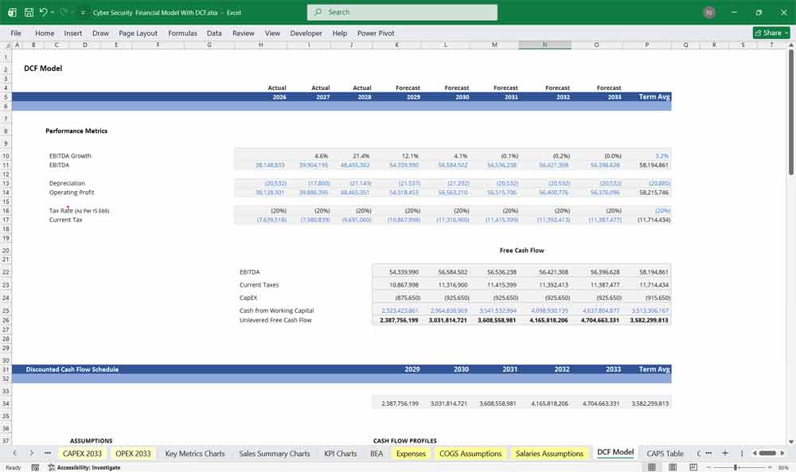Image resolution: width=796 pixels, height=472 pixels.
Task: Undo the last action
Action: [x=45, y=12]
